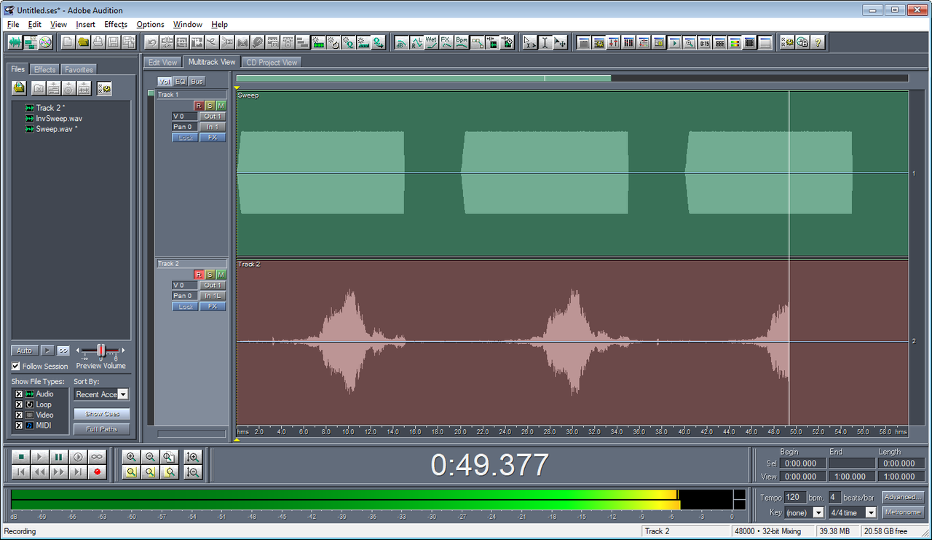Open Track 1 Out 1 output selector

pyautogui.click(x=213, y=117)
